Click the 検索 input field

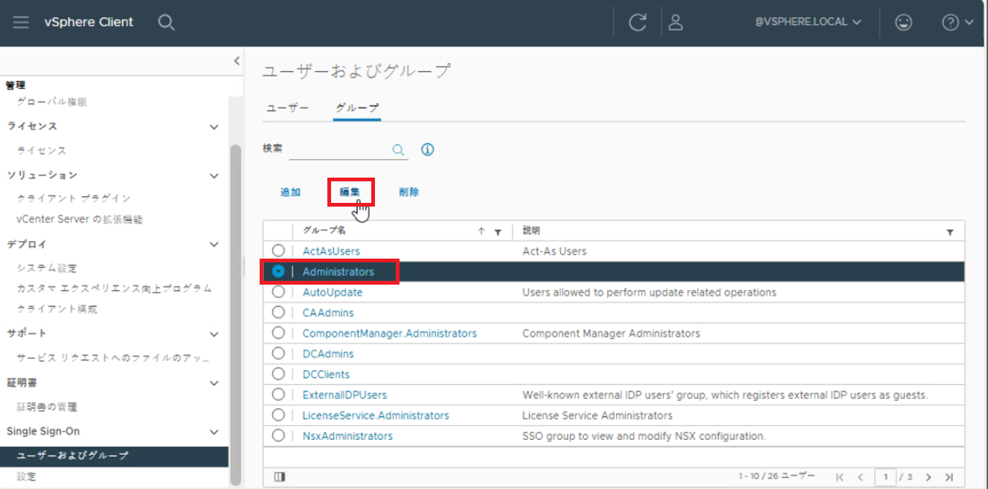(339, 149)
